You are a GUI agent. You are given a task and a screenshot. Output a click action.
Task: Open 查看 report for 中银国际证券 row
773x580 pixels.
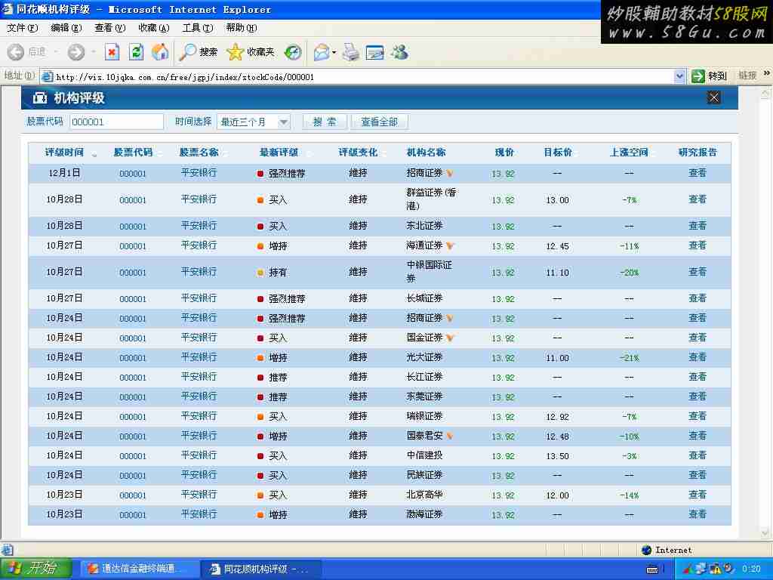[697, 272]
